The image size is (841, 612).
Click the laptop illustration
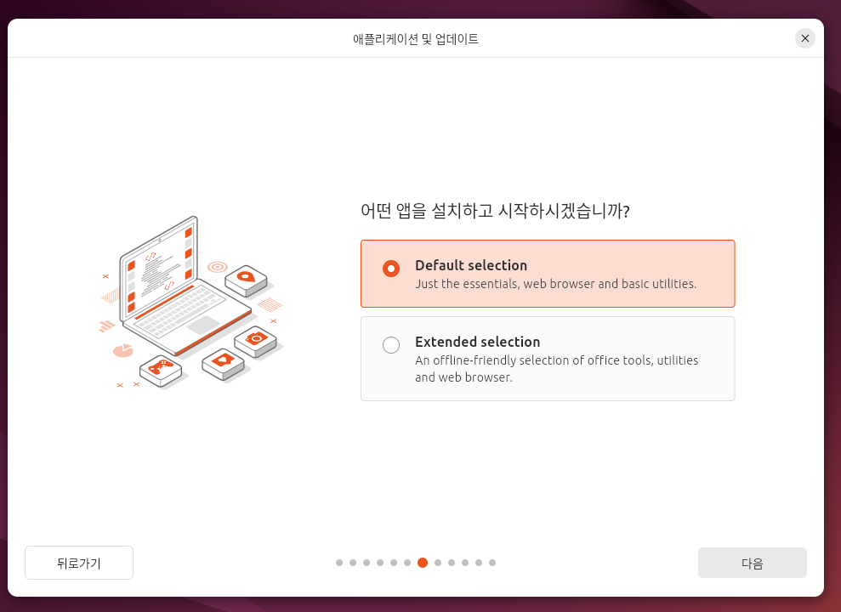pyautogui.click(x=184, y=286)
